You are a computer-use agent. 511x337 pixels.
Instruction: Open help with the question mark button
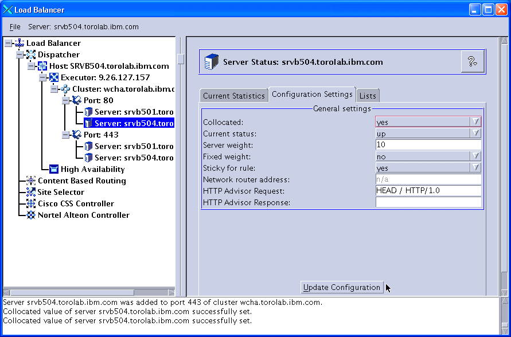(472, 61)
